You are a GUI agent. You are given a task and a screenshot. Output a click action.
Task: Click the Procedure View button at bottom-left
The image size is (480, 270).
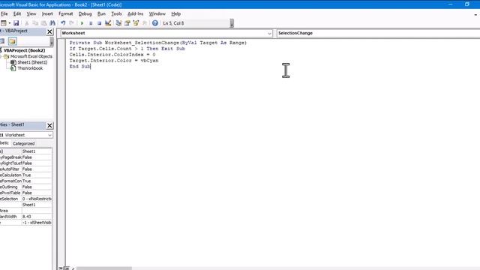pyautogui.click(x=61, y=268)
